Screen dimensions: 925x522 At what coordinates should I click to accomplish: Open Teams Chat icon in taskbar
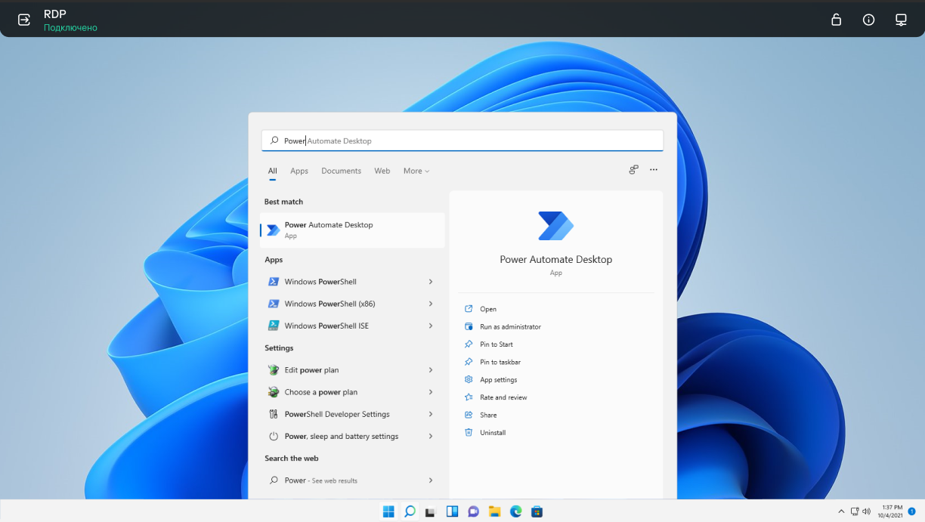click(473, 511)
